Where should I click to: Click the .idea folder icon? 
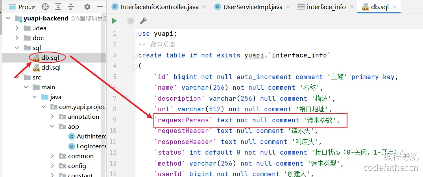tap(27, 28)
